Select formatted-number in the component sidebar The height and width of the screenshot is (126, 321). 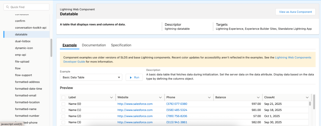click(27, 116)
